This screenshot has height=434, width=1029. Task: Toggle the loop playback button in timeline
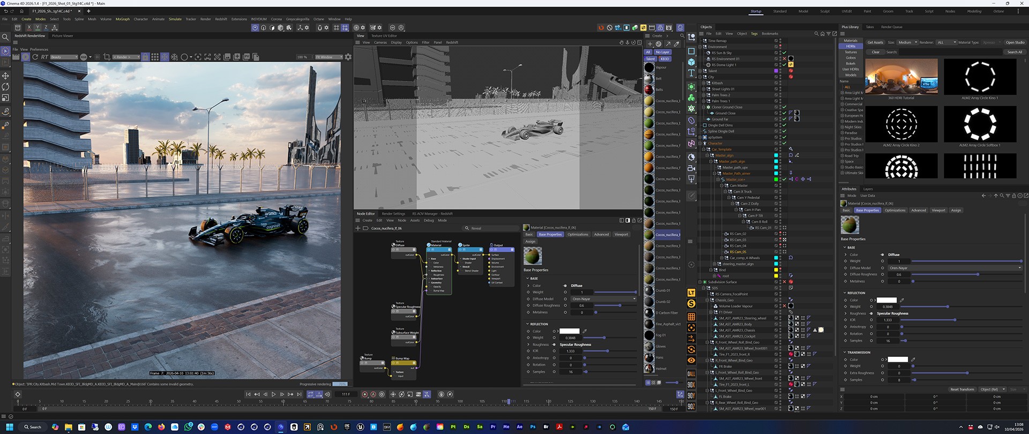point(310,394)
